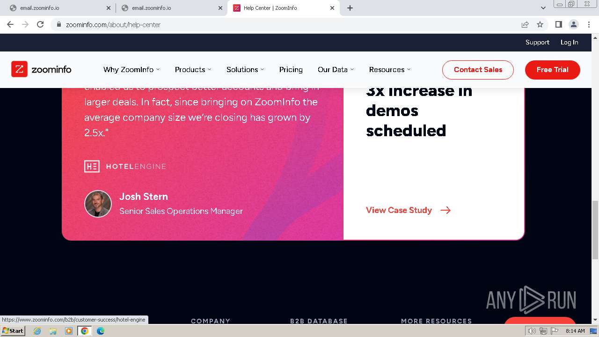Click the volume speaker tray icon
The width and height of the screenshot is (599, 337).
[x=532, y=331]
